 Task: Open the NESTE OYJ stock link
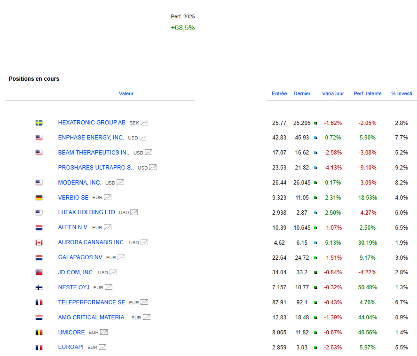[74, 287]
